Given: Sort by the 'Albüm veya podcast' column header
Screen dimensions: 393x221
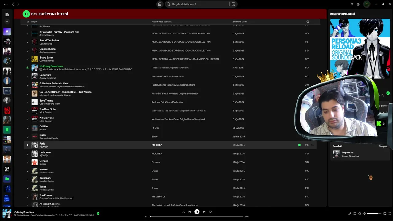Looking at the screenshot, I should [x=161, y=22].
